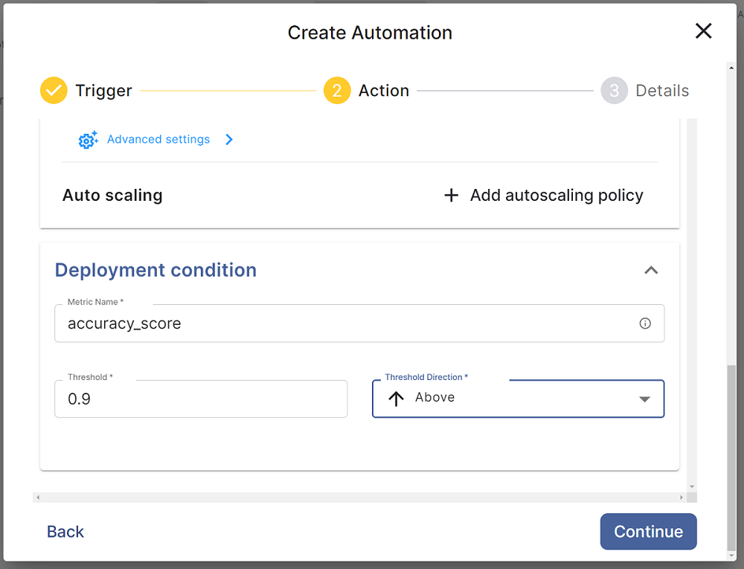Screen dimensions: 744x569
Task: Click the Metric Name info icon
Action: (645, 324)
